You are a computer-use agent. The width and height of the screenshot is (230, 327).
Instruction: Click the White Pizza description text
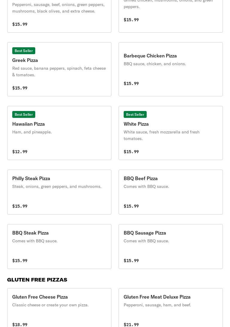162,135
